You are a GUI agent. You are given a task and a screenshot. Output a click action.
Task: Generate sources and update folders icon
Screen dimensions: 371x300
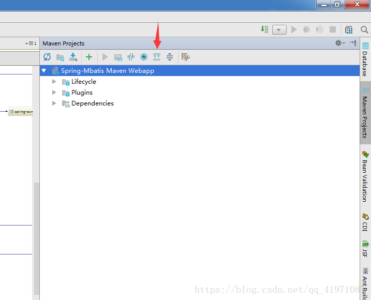(60, 57)
